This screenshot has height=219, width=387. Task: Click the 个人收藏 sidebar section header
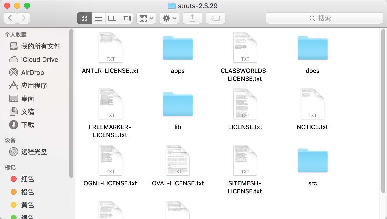tap(16, 35)
